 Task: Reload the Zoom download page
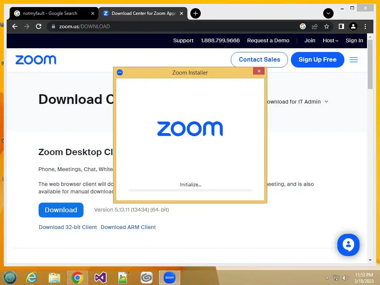(x=39, y=26)
